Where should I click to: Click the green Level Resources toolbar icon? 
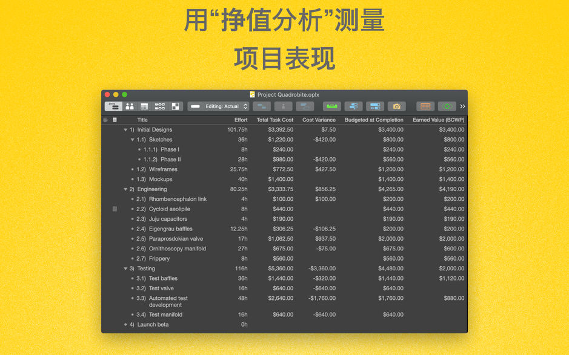point(332,106)
